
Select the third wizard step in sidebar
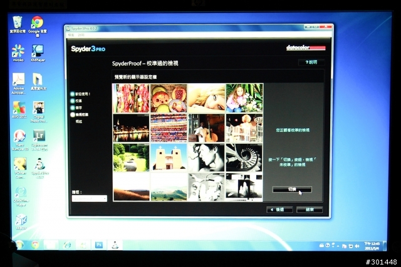coord(76,108)
